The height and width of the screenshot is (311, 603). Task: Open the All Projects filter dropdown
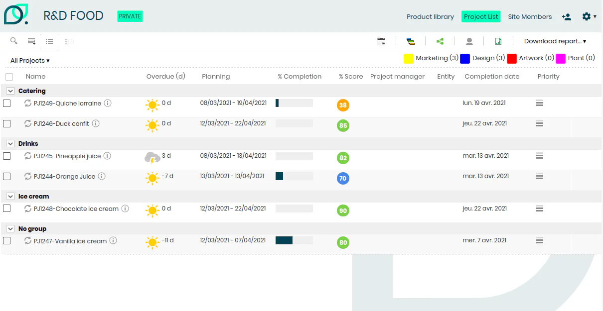click(30, 61)
